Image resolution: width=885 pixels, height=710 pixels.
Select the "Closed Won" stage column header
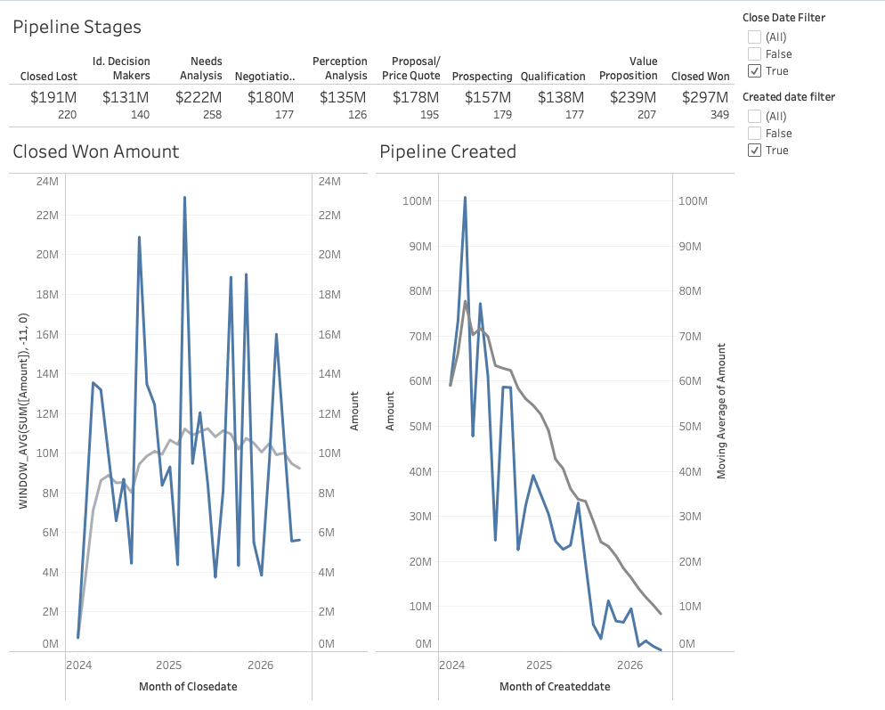click(700, 77)
